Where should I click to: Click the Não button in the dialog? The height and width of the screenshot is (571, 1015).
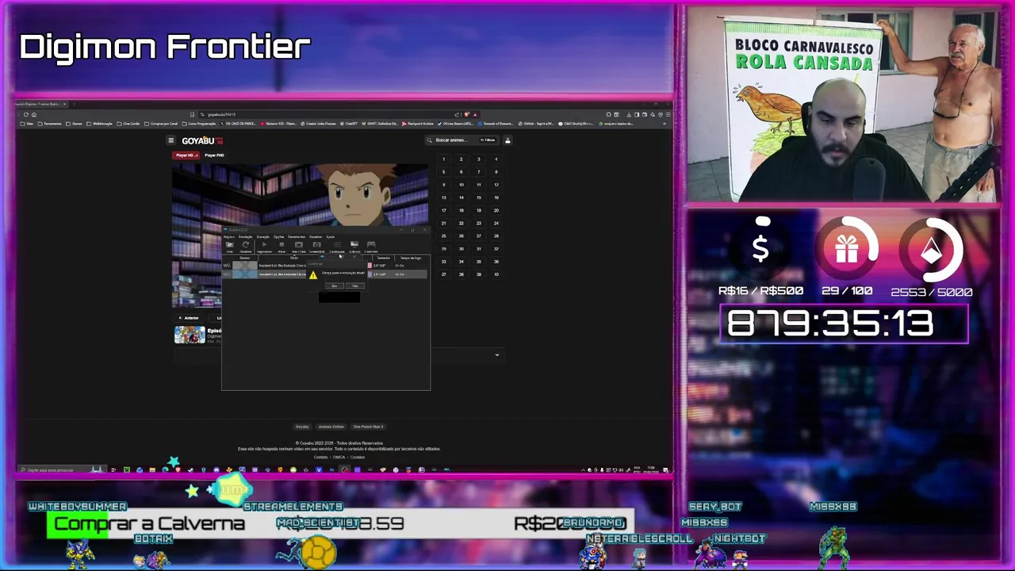[x=355, y=285]
